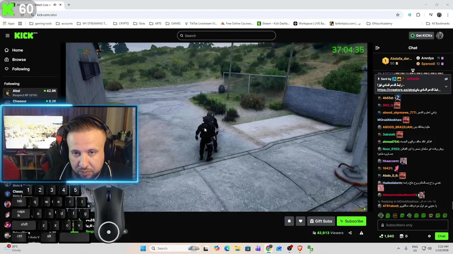Image resolution: width=453 pixels, height=254 pixels.
Task: Open Stream - Kick Dashboard bookmark
Action: point(273,24)
